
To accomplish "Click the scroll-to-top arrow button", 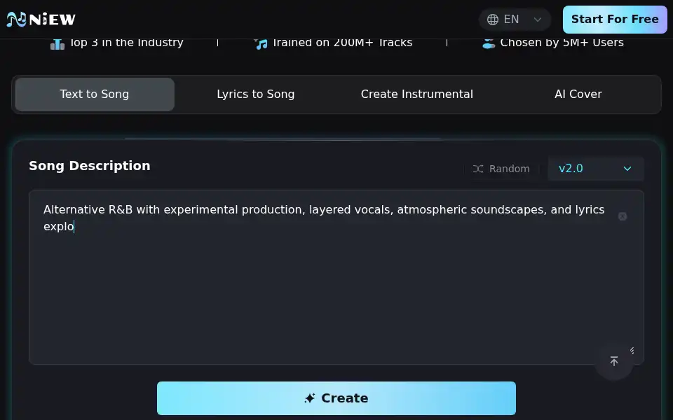I will [x=614, y=361].
